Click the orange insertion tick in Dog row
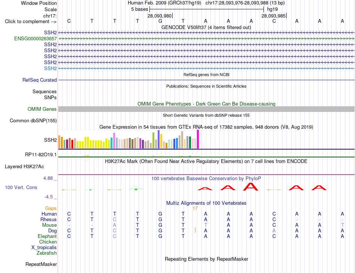 195,230
